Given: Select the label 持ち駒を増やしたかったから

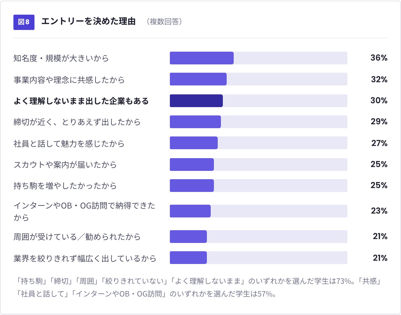Looking at the screenshot, I should 65,186.
